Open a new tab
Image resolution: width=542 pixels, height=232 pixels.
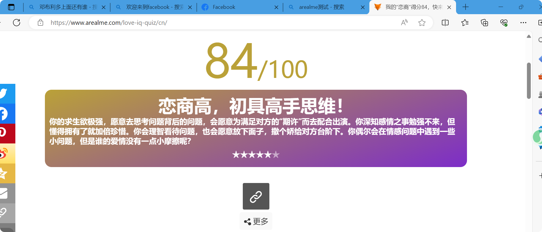pos(465,7)
